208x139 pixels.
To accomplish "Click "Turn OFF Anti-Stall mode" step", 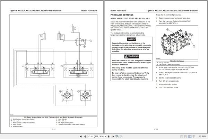I will coord(168,87).
